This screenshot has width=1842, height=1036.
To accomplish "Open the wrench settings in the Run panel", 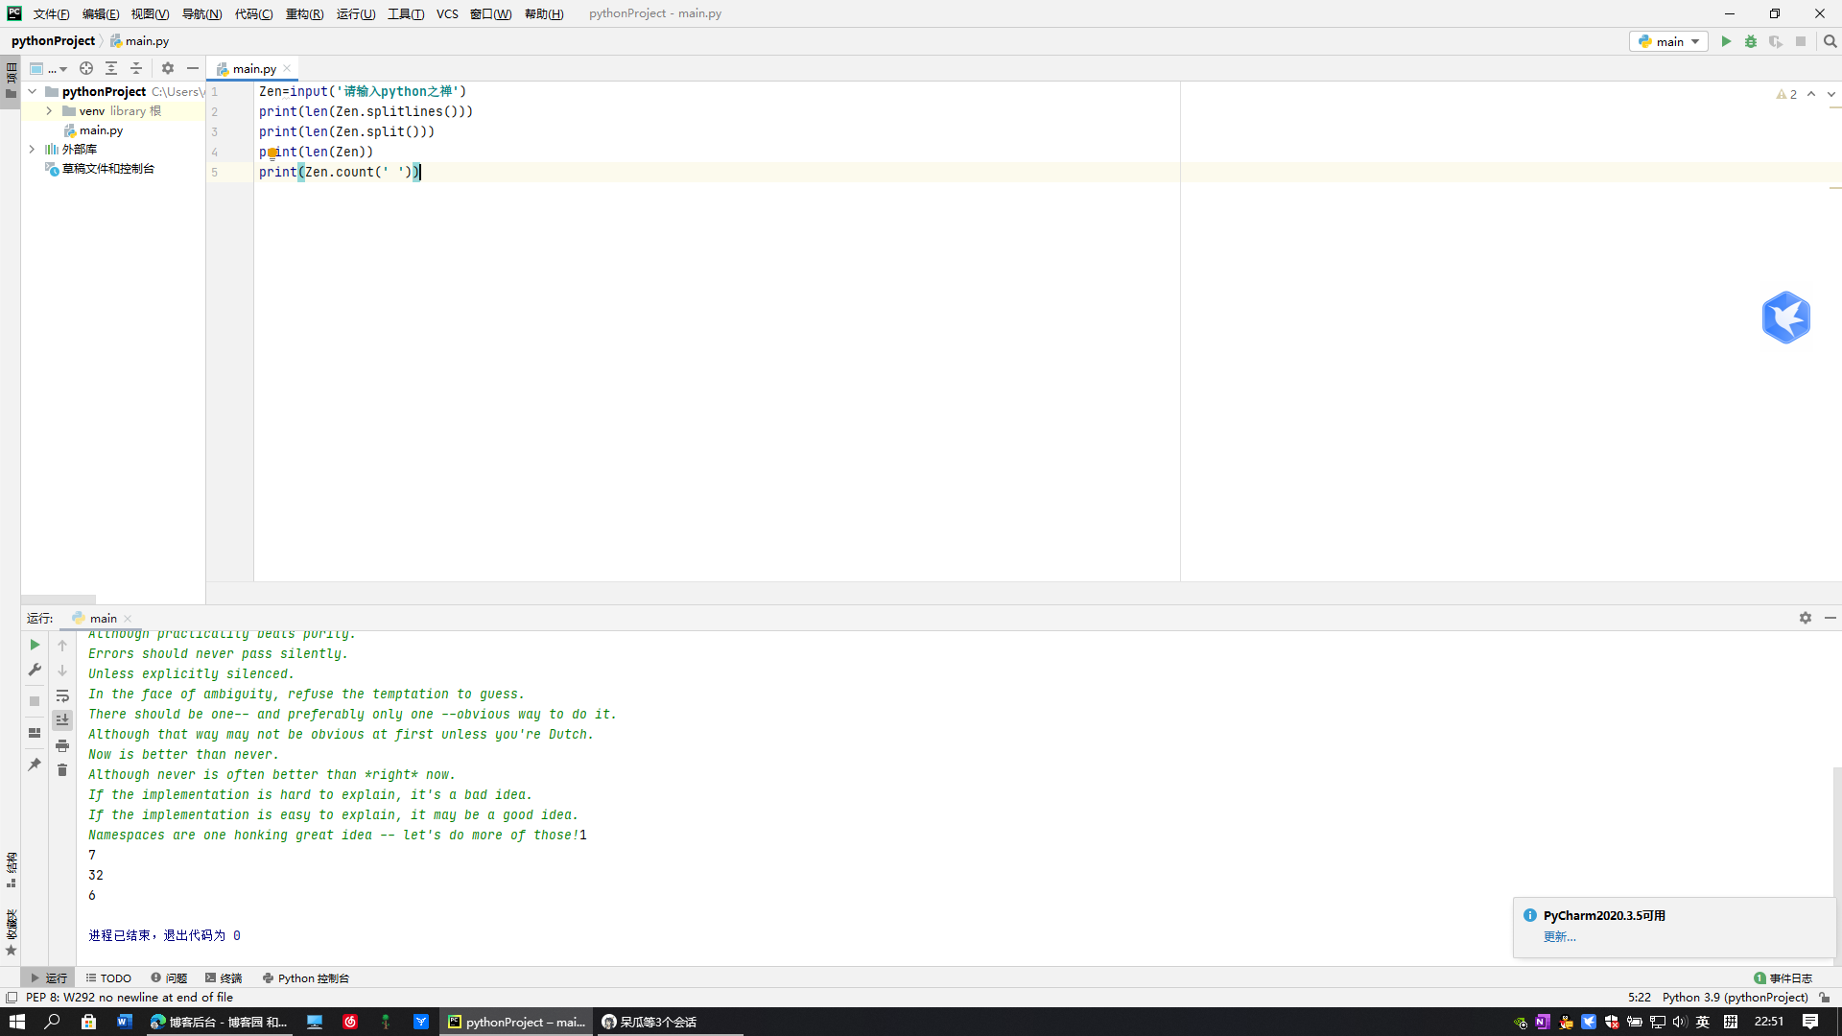I will pyautogui.click(x=35, y=670).
